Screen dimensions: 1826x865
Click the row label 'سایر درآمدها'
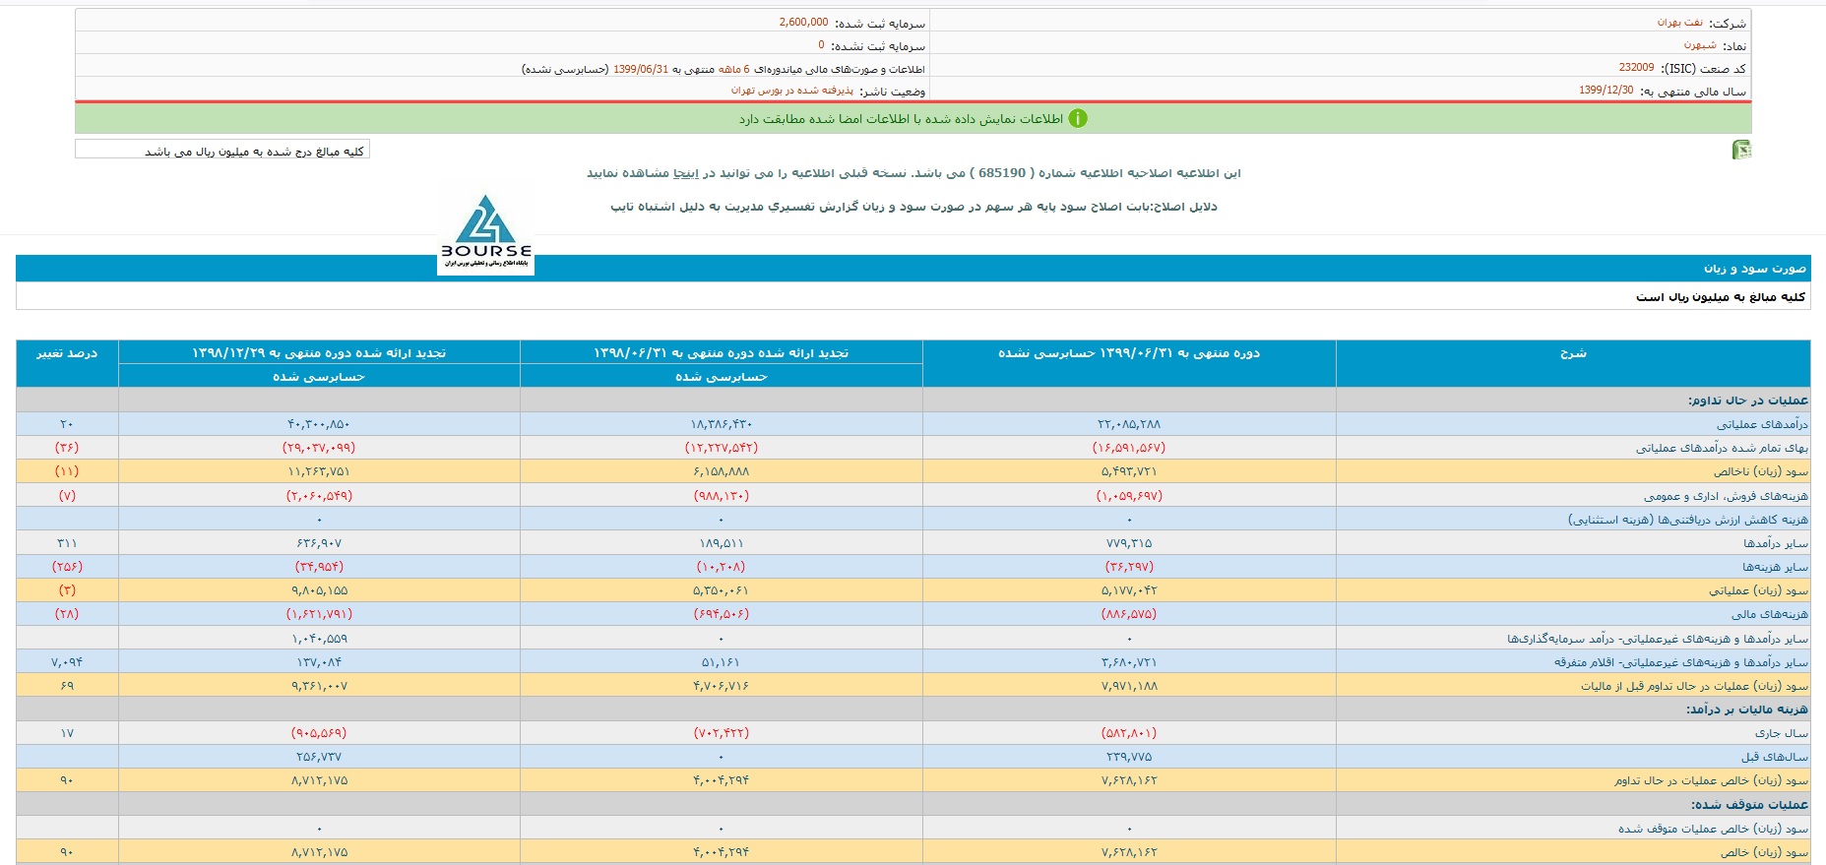[x=1776, y=543]
